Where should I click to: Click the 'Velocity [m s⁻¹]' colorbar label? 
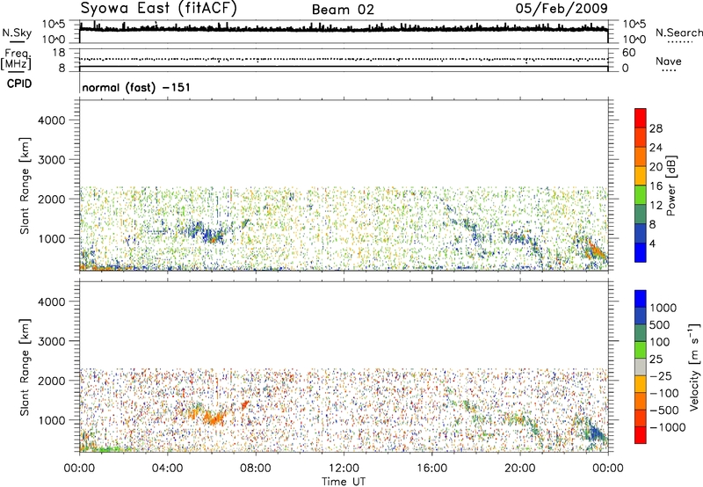(x=694, y=367)
